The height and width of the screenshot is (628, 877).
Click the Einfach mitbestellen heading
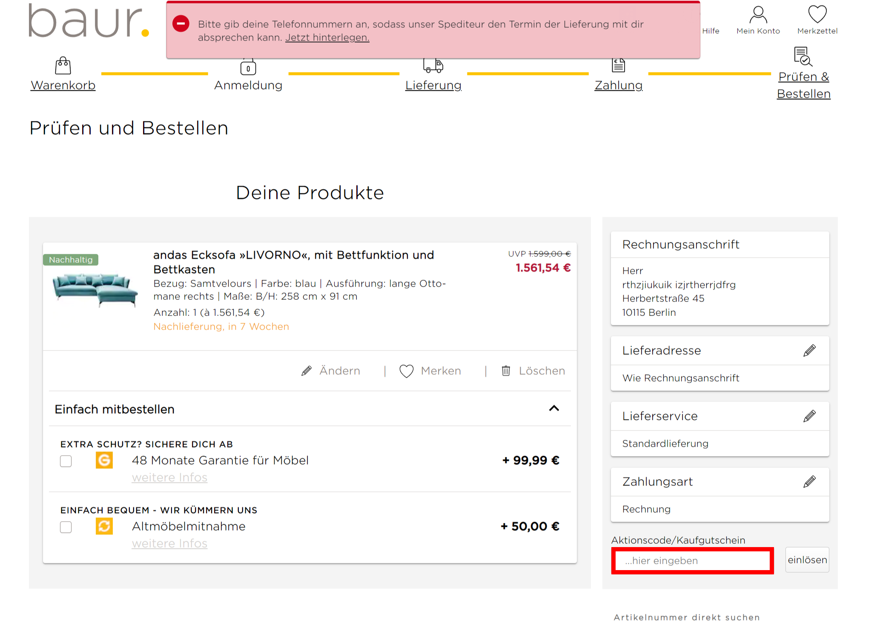point(115,409)
